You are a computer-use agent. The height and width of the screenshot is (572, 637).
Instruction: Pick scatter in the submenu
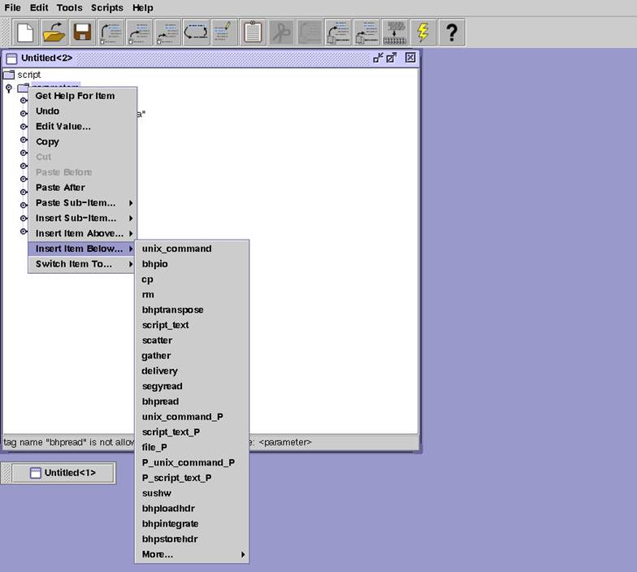tap(192, 340)
